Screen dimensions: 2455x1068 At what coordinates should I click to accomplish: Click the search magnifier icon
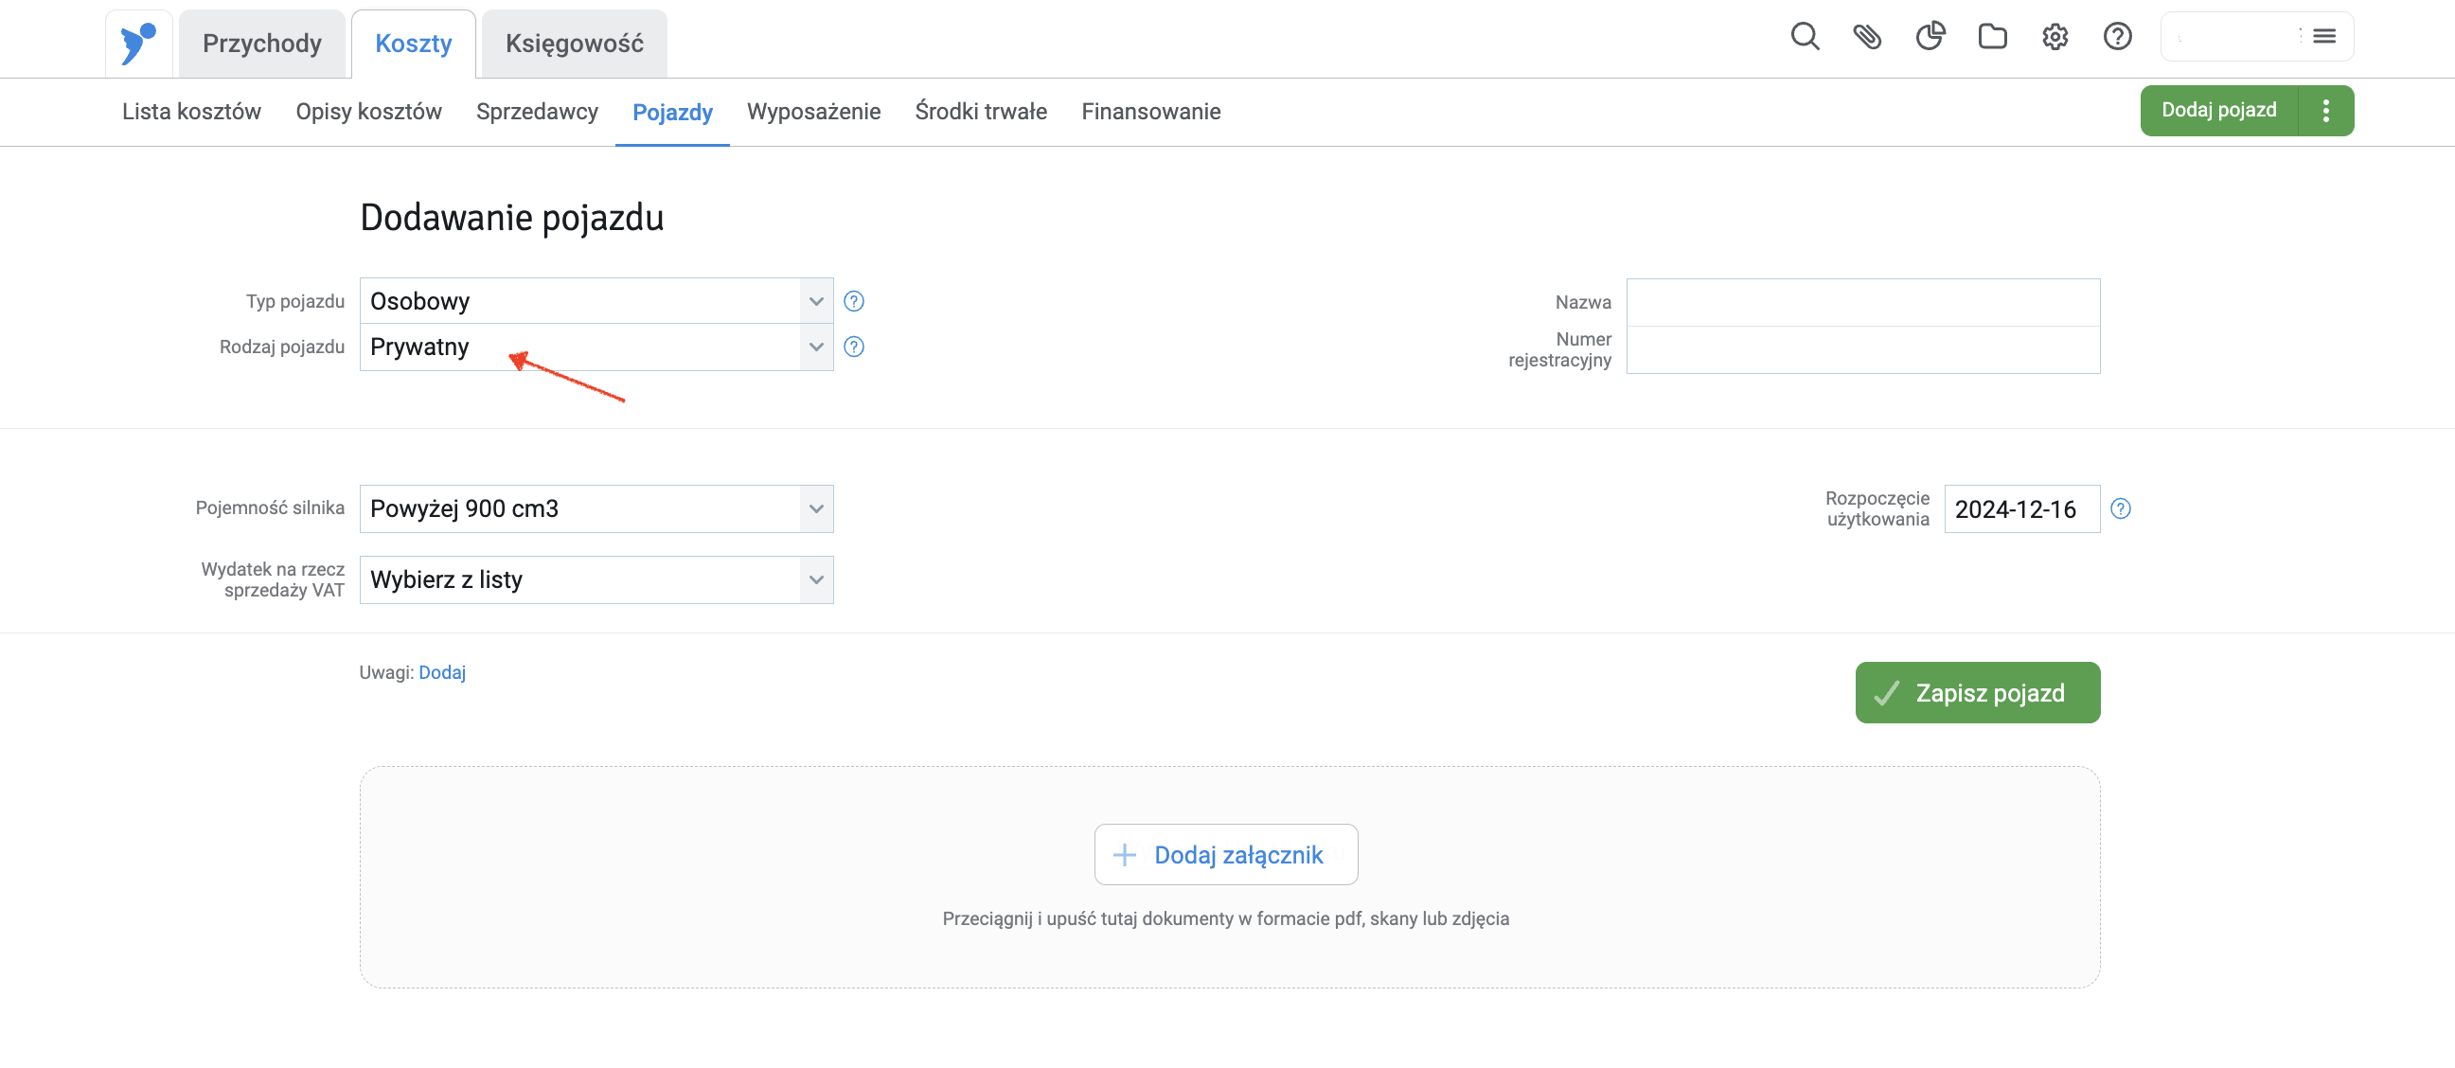pyautogui.click(x=1804, y=37)
